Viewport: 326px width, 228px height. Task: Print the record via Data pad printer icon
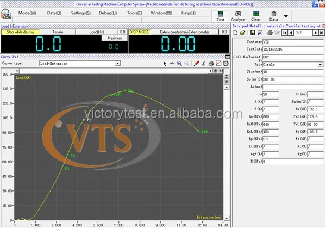pos(270,33)
